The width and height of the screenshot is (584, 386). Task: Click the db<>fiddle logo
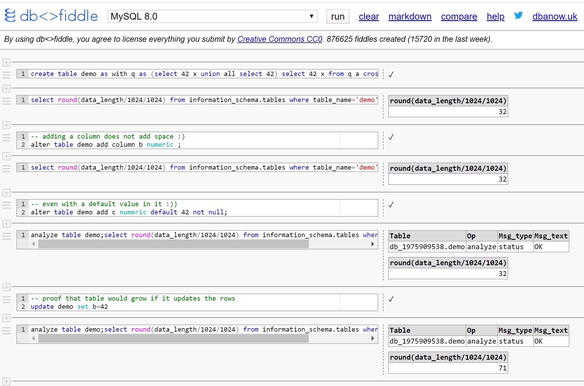(x=51, y=16)
